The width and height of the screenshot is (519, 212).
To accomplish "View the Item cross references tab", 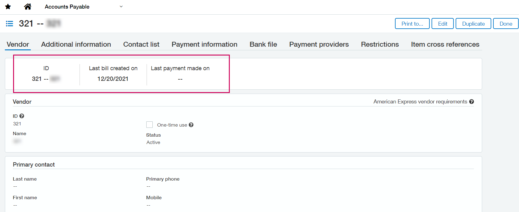I will tap(445, 44).
